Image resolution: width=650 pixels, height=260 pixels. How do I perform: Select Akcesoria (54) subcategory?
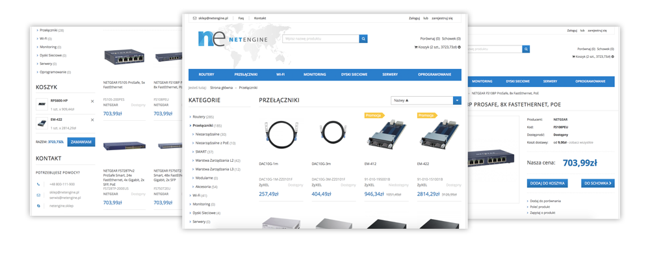[x=206, y=187]
